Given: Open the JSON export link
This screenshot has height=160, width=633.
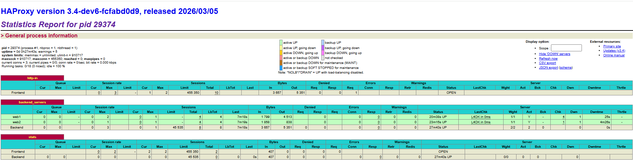Looking at the screenshot, I should pos(548,68).
